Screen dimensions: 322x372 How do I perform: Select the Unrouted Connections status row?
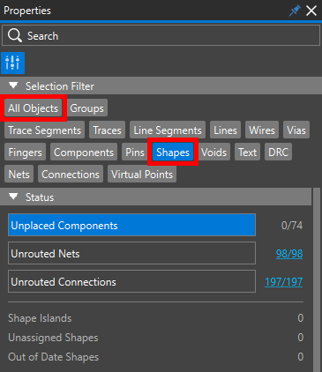point(131,281)
